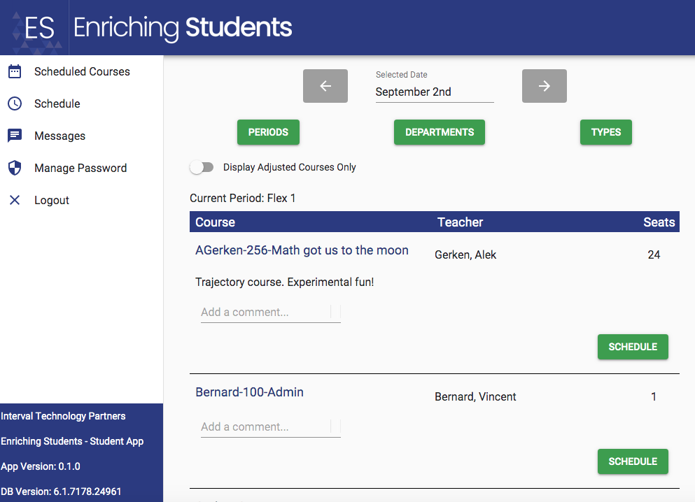
Task: Open Scheduled Courses from the sidebar
Action: click(82, 71)
